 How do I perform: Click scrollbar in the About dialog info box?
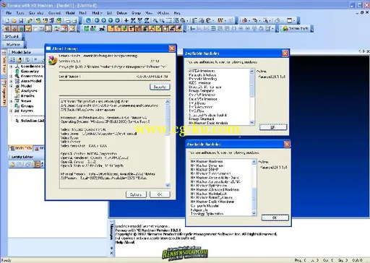[168, 143]
